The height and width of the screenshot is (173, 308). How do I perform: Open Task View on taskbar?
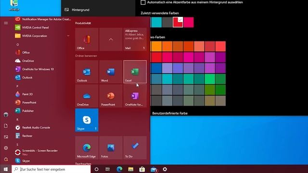point(108,169)
